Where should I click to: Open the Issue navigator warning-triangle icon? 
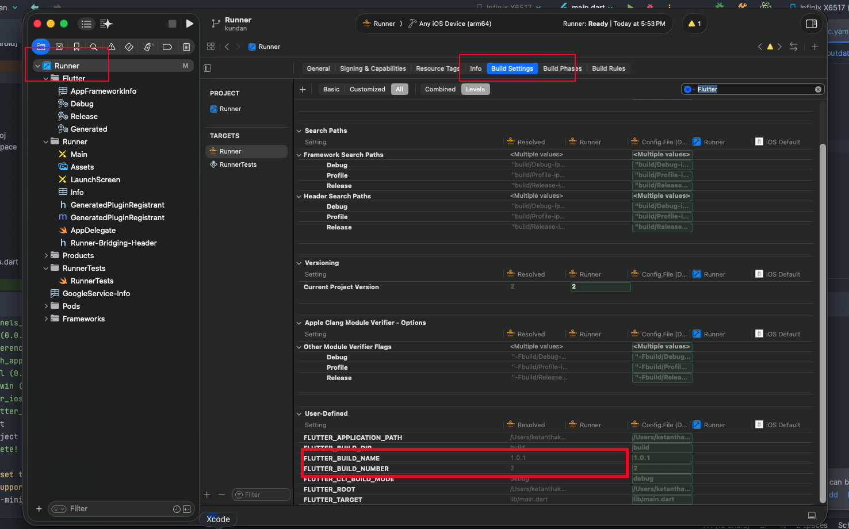pyautogui.click(x=112, y=47)
